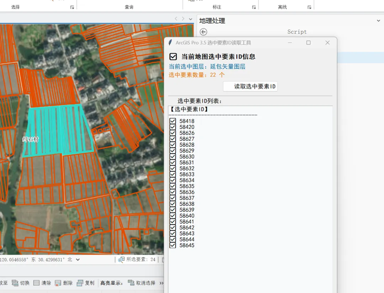The width and height of the screenshot is (384, 293).
Task: Click the 选择 ribbon group label
Action: tap(15, 7)
